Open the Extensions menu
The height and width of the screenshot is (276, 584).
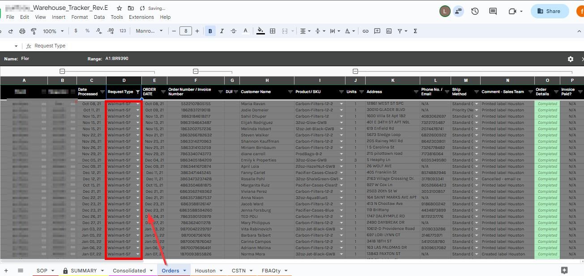[141, 17]
